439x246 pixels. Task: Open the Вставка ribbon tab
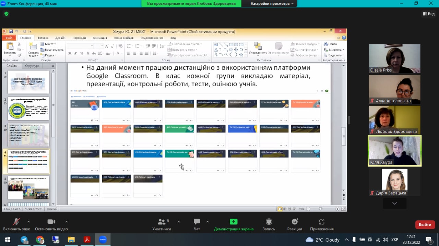[x=43, y=38]
